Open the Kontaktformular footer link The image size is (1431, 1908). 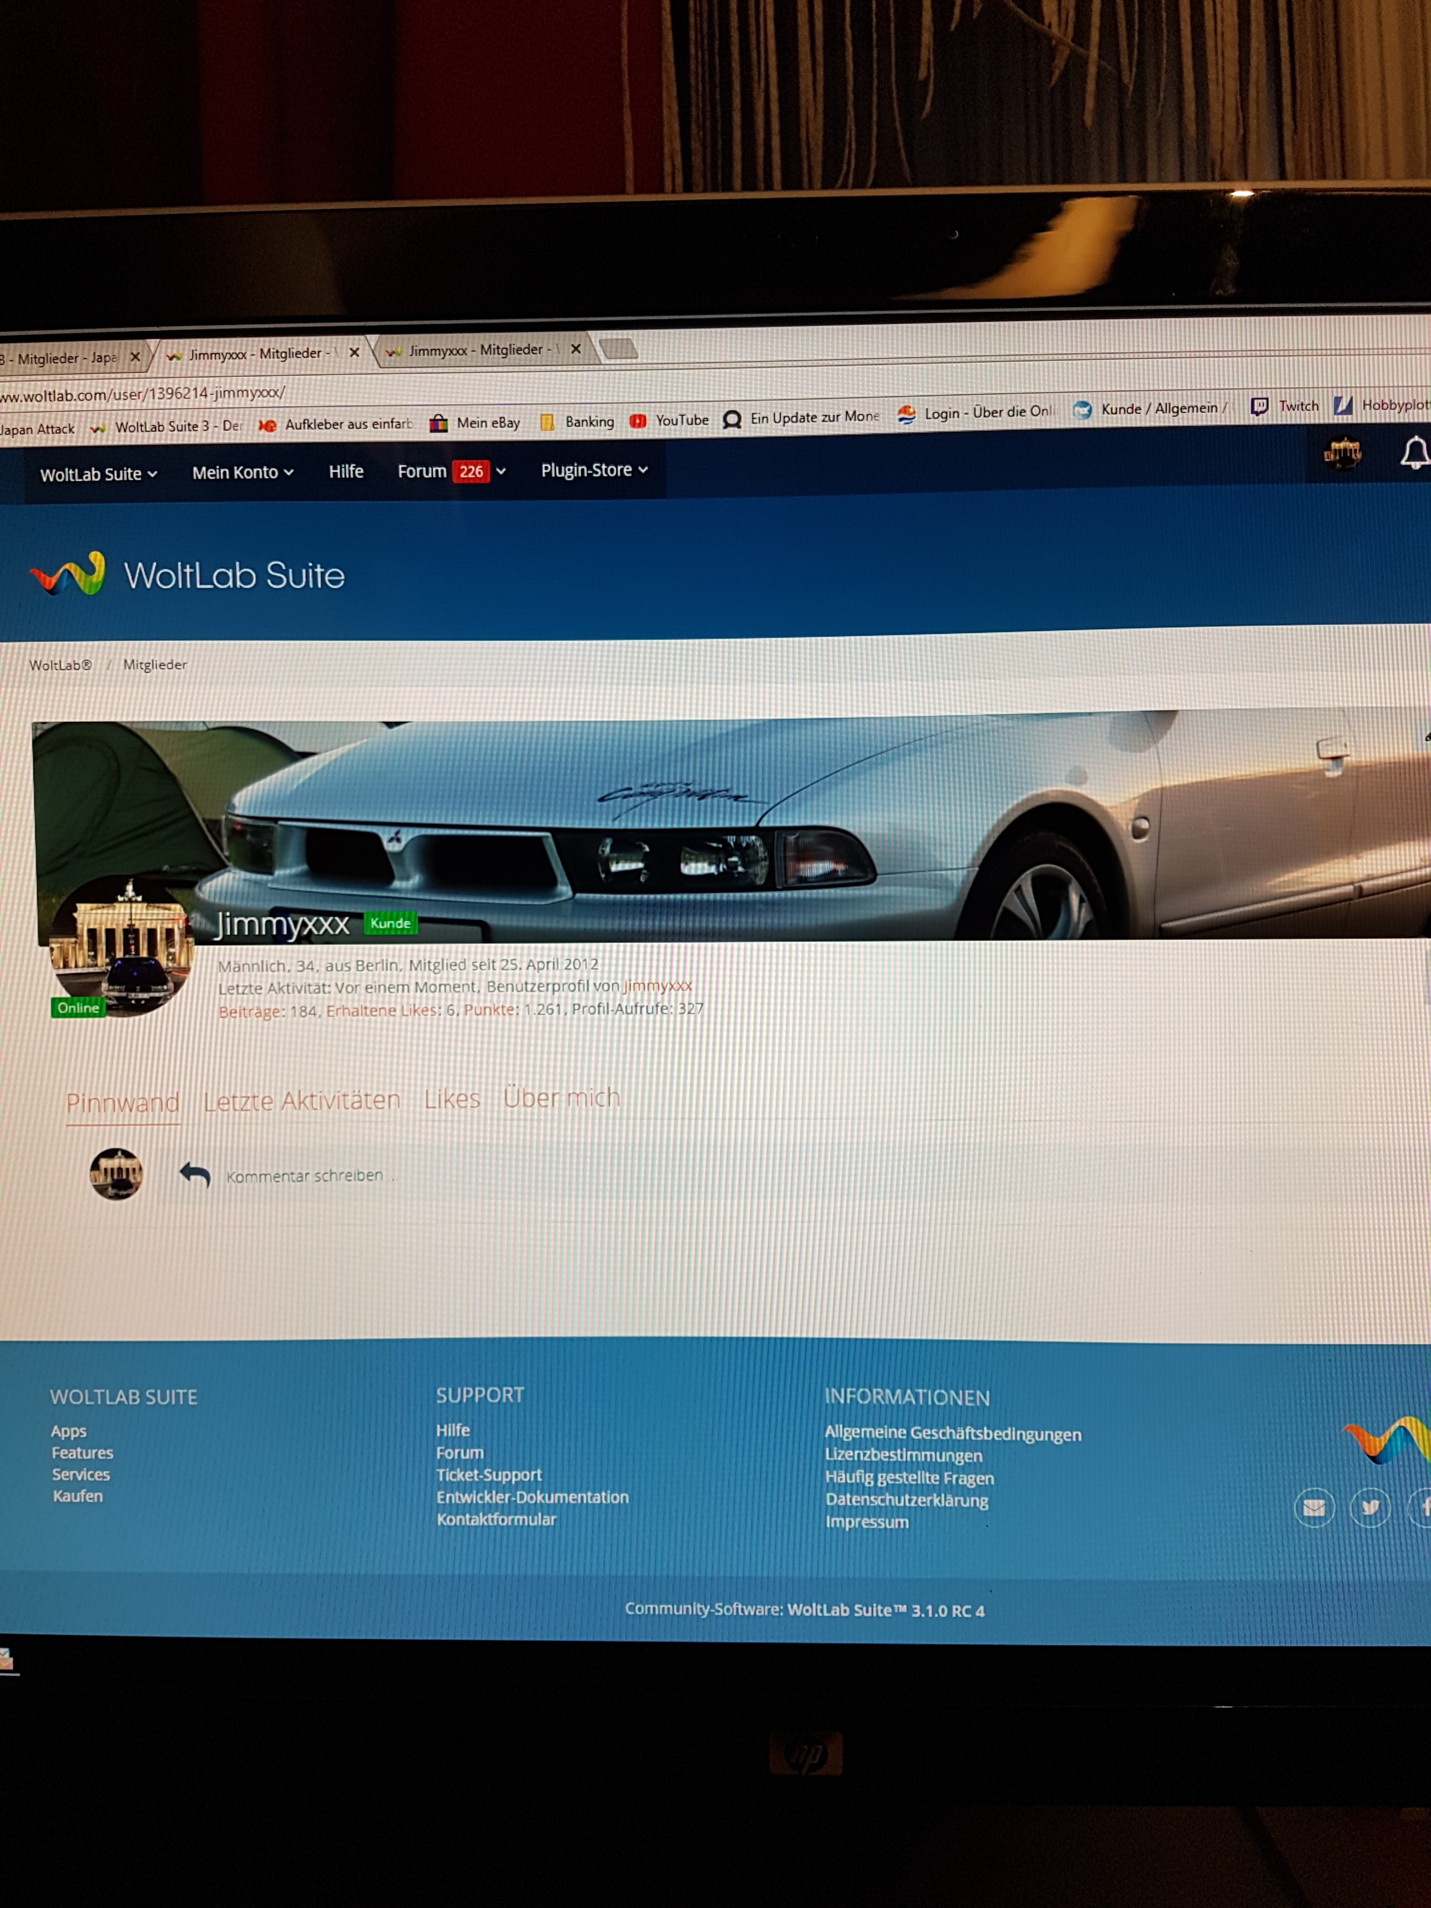point(496,1519)
